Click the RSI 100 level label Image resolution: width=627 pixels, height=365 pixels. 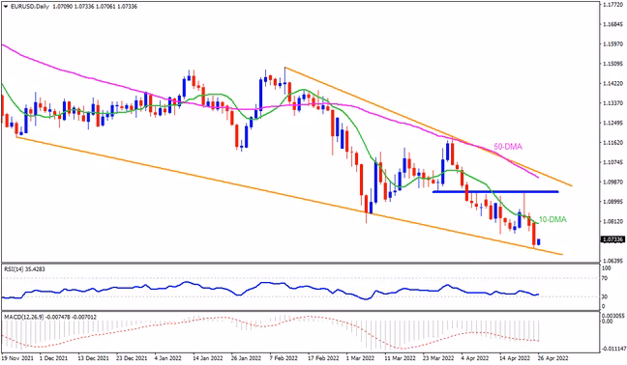(607, 269)
